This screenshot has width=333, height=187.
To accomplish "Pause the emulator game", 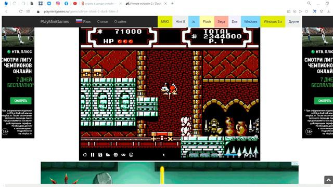I will pyautogui.click(x=93, y=155).
